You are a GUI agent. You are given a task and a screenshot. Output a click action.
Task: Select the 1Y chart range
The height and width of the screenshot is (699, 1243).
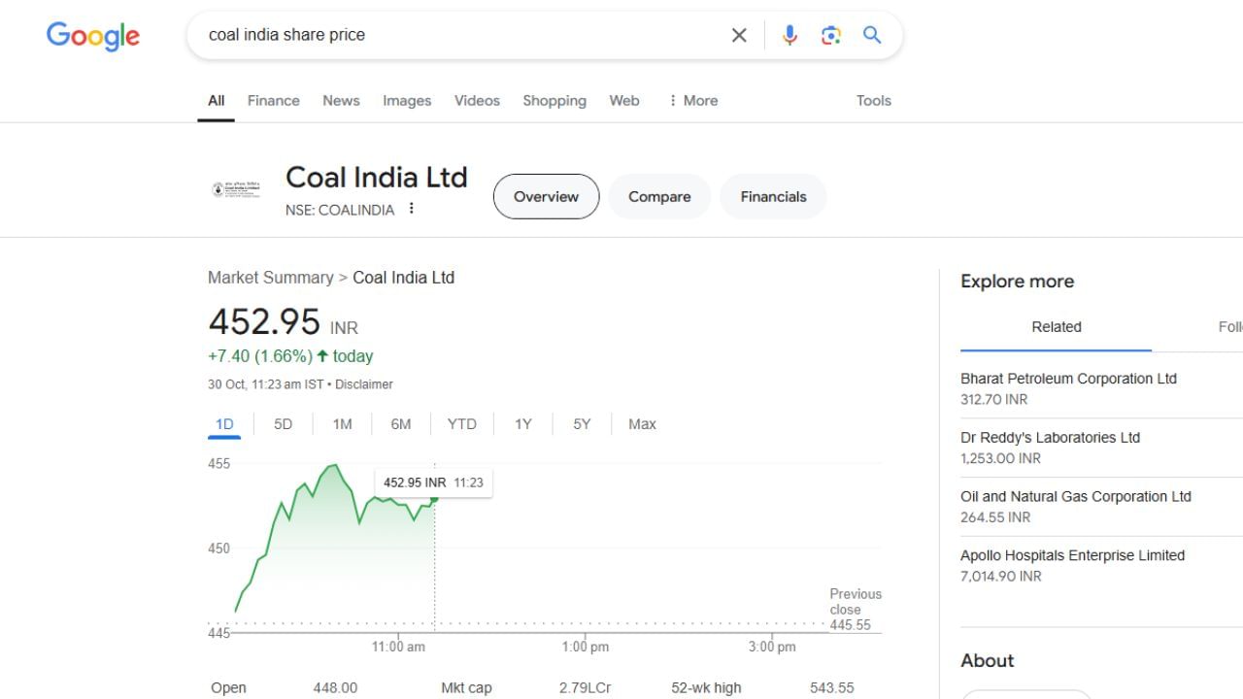click(x=523, y=424)
